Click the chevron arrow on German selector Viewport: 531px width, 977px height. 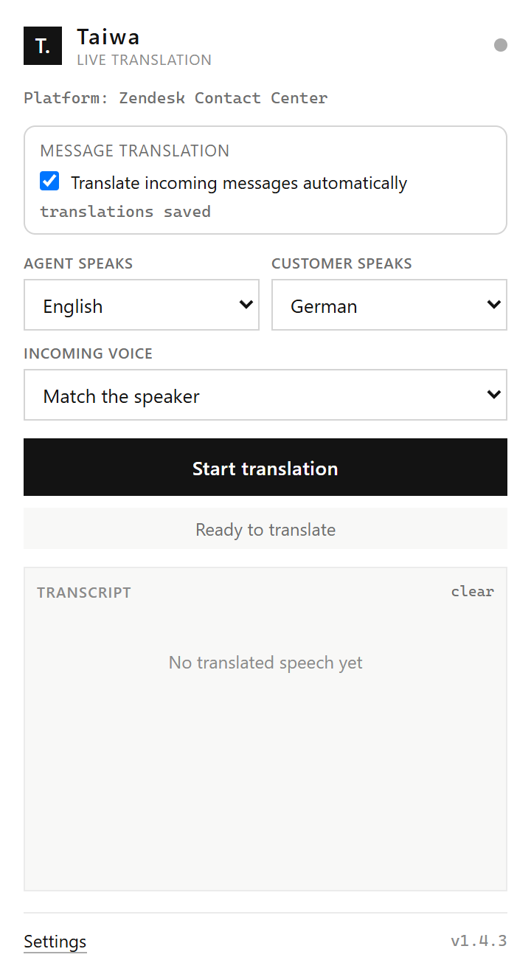tap(494, 304)
